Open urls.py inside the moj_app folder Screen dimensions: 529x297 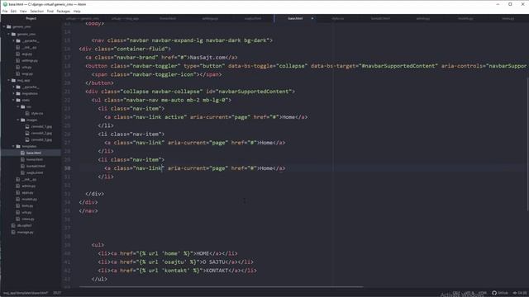pyautogui.click(x=26, y=213)
